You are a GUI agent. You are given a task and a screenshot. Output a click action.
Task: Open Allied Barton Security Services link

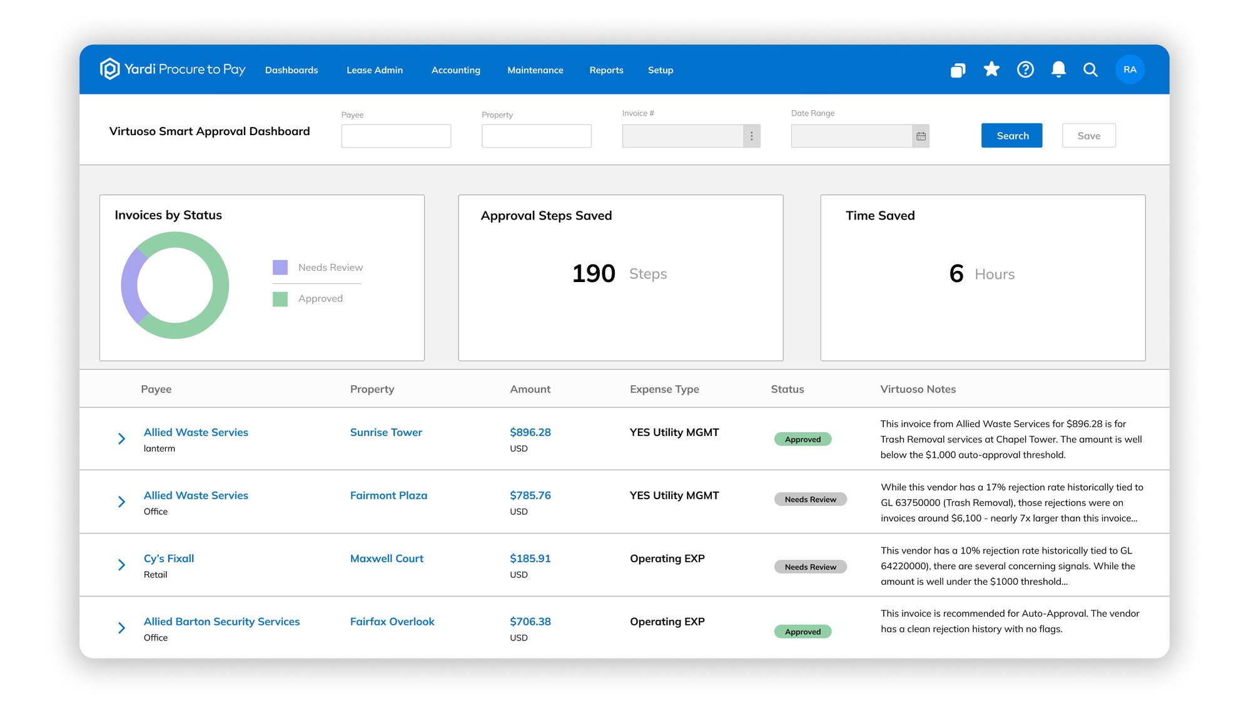coord(221,622)
